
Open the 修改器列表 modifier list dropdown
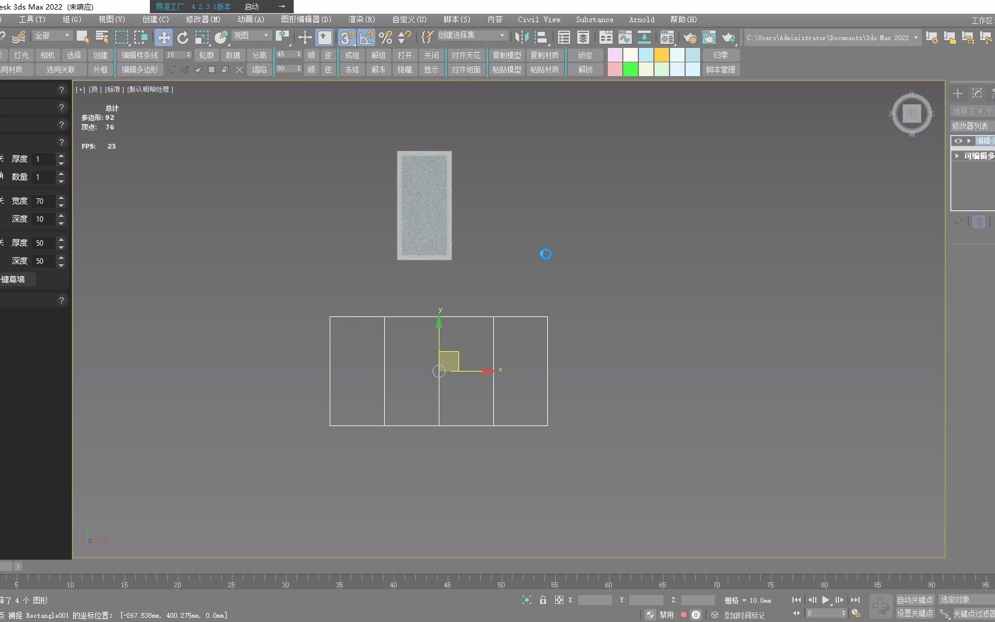pyautogui.click(x=972, y=126)
